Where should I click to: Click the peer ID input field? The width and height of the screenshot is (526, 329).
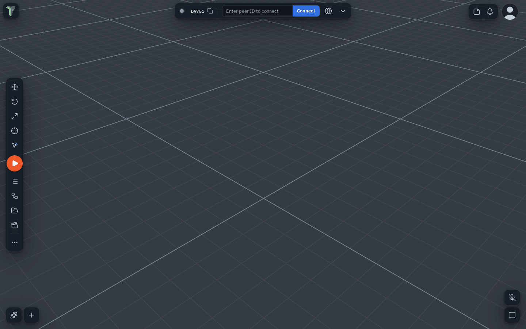(x=258, y=11)
